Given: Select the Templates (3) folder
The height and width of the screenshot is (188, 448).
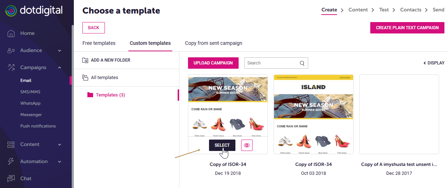Looking at the screenshot, I should click(110, 95).
